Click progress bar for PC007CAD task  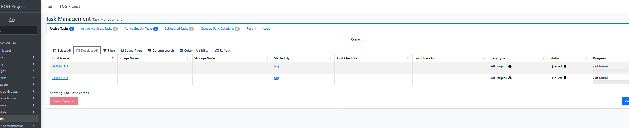click(x=611, y=71)
